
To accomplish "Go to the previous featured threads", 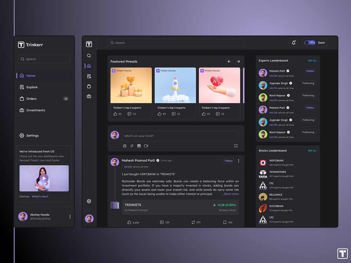I will [229, 61].
